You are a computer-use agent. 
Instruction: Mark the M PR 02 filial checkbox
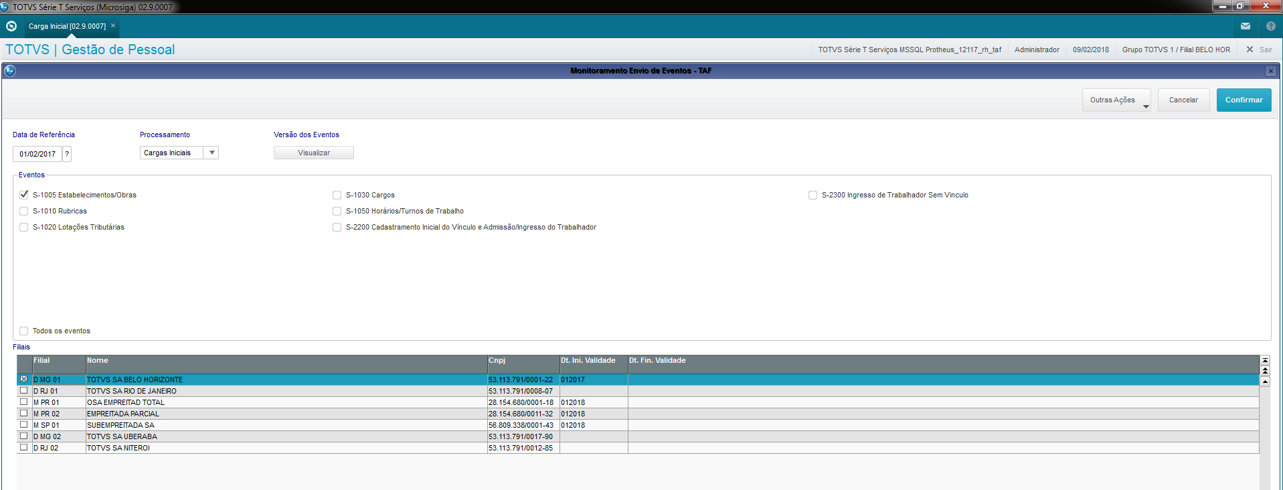click(x=24, y=413)
